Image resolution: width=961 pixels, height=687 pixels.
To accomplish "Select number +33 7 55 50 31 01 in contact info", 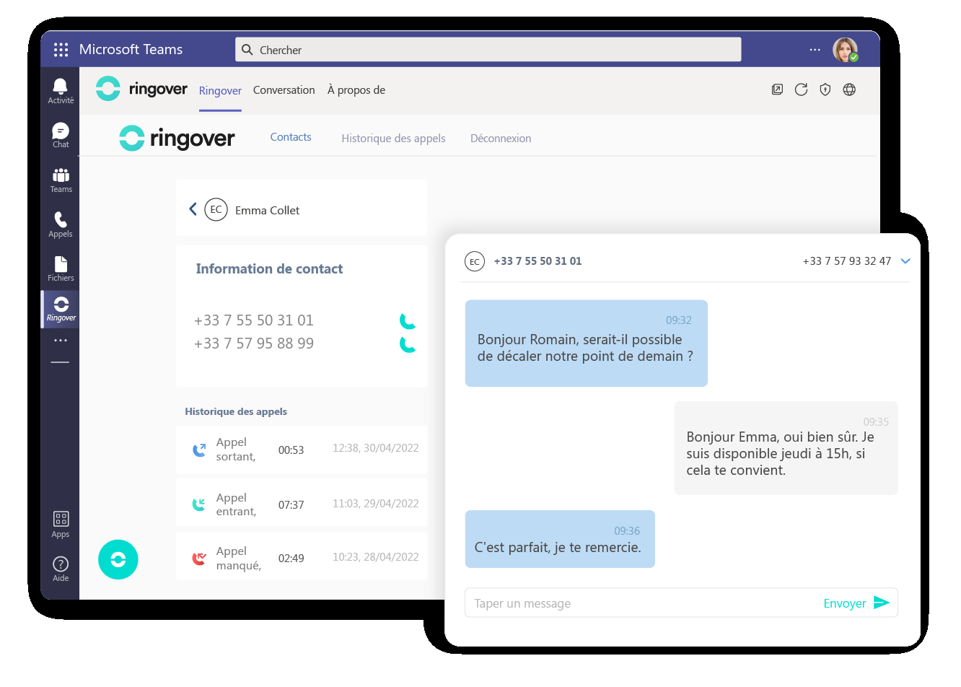I will coord(254,320).
